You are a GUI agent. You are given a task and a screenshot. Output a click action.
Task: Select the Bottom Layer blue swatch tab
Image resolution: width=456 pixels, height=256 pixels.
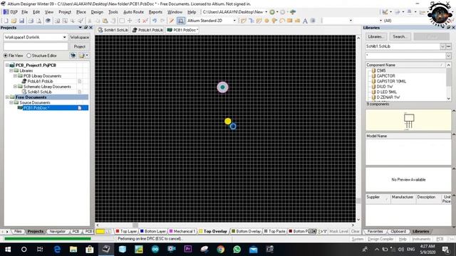point(153,231)
